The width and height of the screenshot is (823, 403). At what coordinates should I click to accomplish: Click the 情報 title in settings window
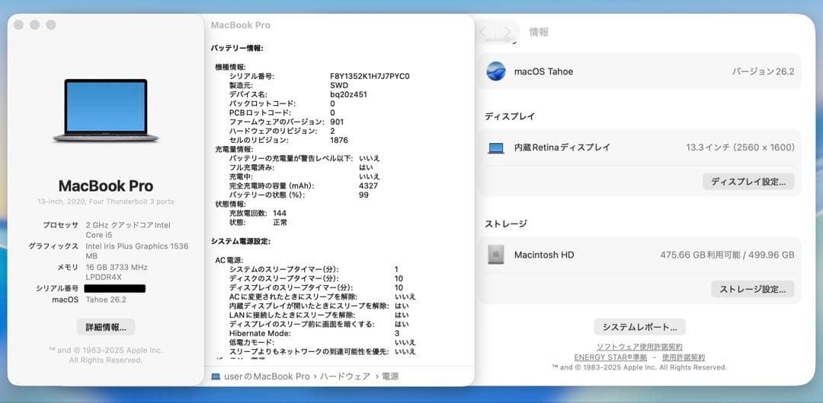(x=539, y=32)
